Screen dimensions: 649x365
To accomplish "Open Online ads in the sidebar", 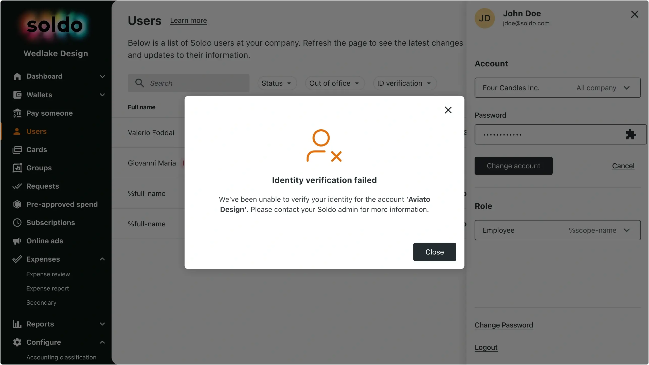I will tap(45, 241).
